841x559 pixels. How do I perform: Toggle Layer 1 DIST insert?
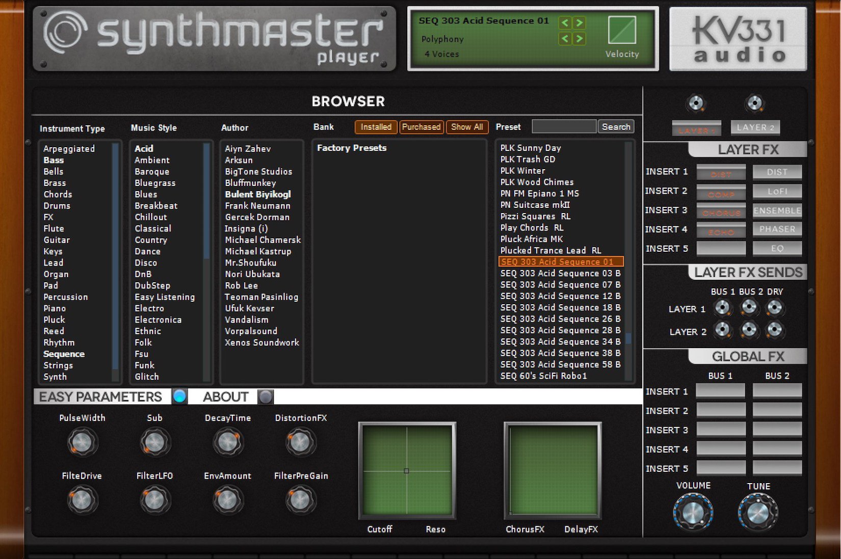(721, 172)
